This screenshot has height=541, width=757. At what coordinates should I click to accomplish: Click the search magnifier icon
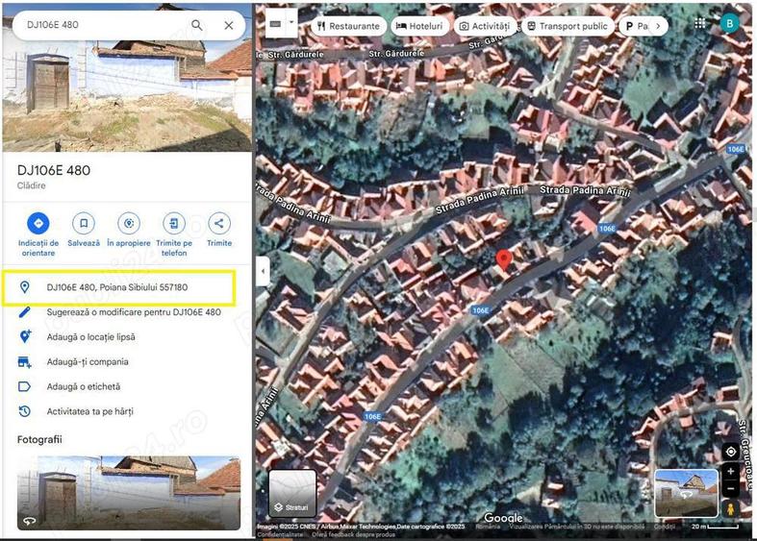pos(197,25)
